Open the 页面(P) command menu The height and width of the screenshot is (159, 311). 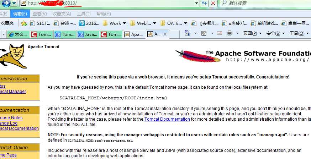click(252, 33)
